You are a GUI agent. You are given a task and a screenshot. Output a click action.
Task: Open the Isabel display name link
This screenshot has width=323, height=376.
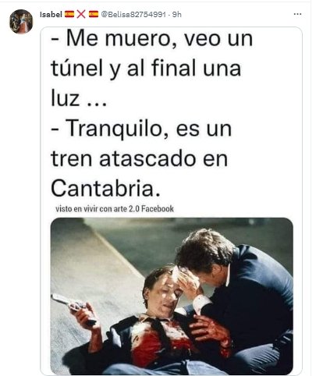pyautogui.click(x=51, y=14)
